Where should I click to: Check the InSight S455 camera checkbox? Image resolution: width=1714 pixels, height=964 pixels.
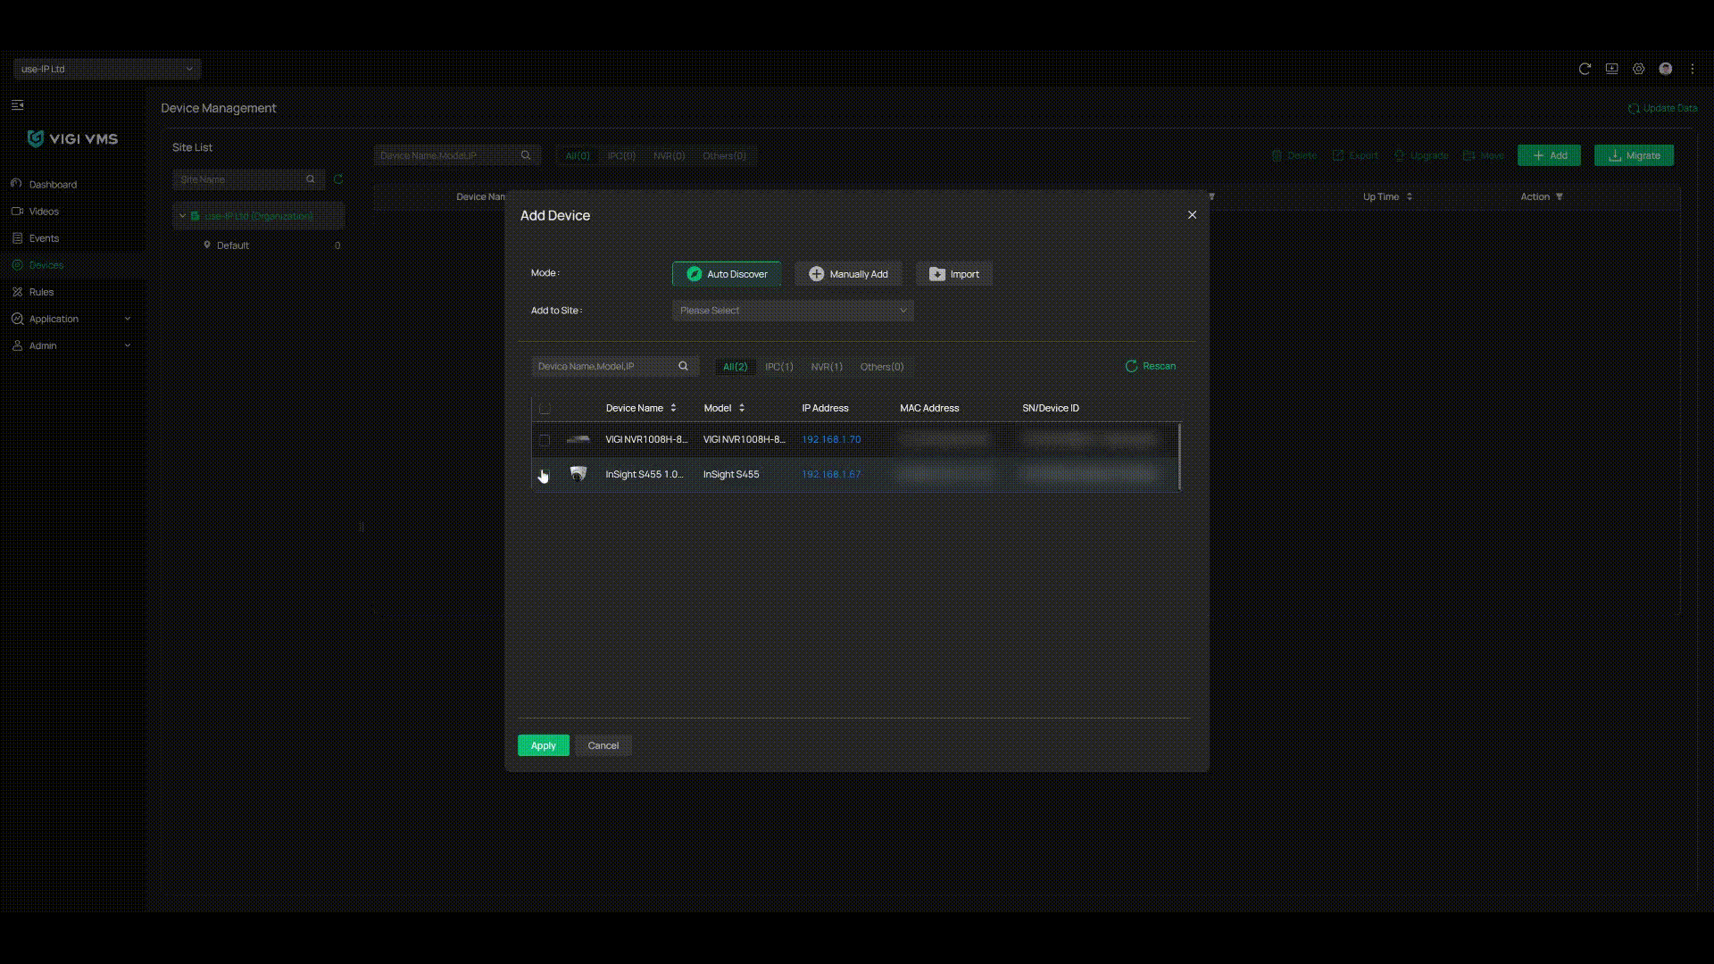point(545,474)
